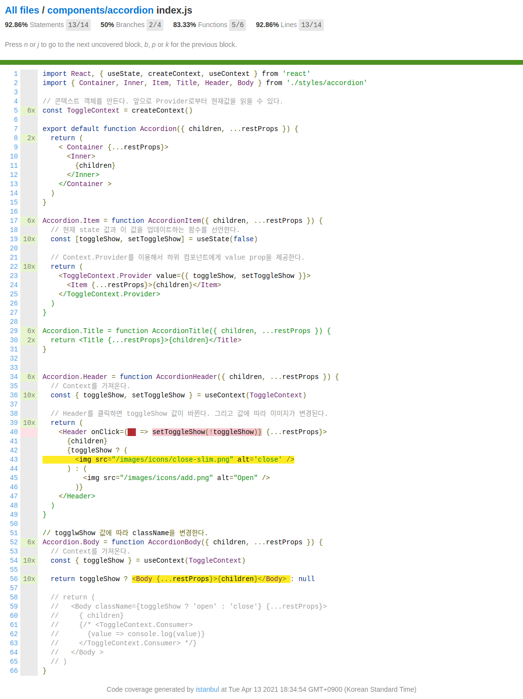Click the 92.86% Statements percentage
The image size is (523, 699).
click(16, 25)
